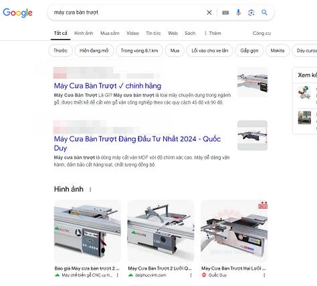The image size is (317, 286).
Task: Clear the search box with the X icon
Action: pos(209,13)
